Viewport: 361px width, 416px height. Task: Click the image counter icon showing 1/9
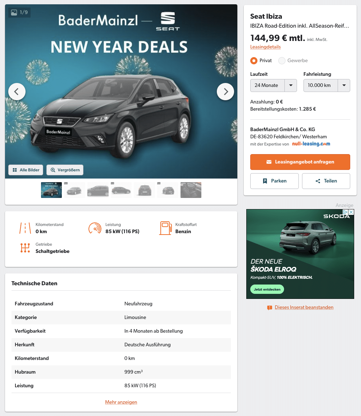[14, 13]
